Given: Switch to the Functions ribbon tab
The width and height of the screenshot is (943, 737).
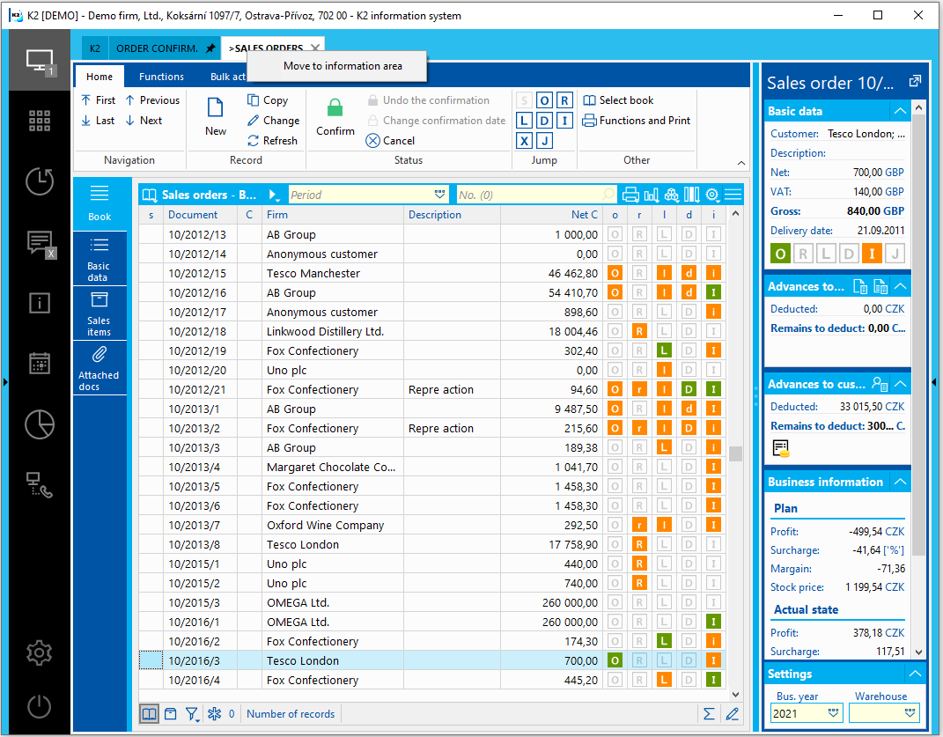Looking at the screenshot, I should pos(161,77).
